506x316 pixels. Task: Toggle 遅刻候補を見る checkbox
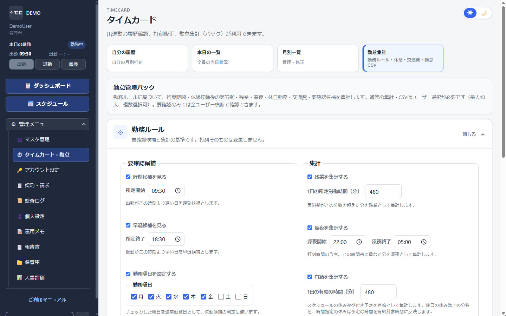coord(128,177)
